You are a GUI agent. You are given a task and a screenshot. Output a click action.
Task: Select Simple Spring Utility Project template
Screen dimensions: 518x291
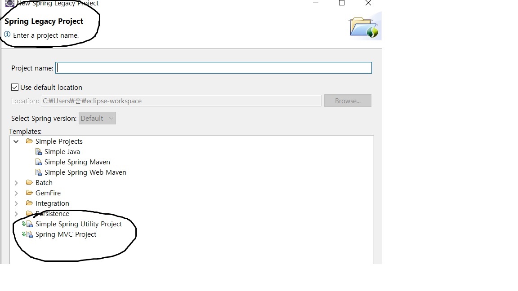click(79, 224)
